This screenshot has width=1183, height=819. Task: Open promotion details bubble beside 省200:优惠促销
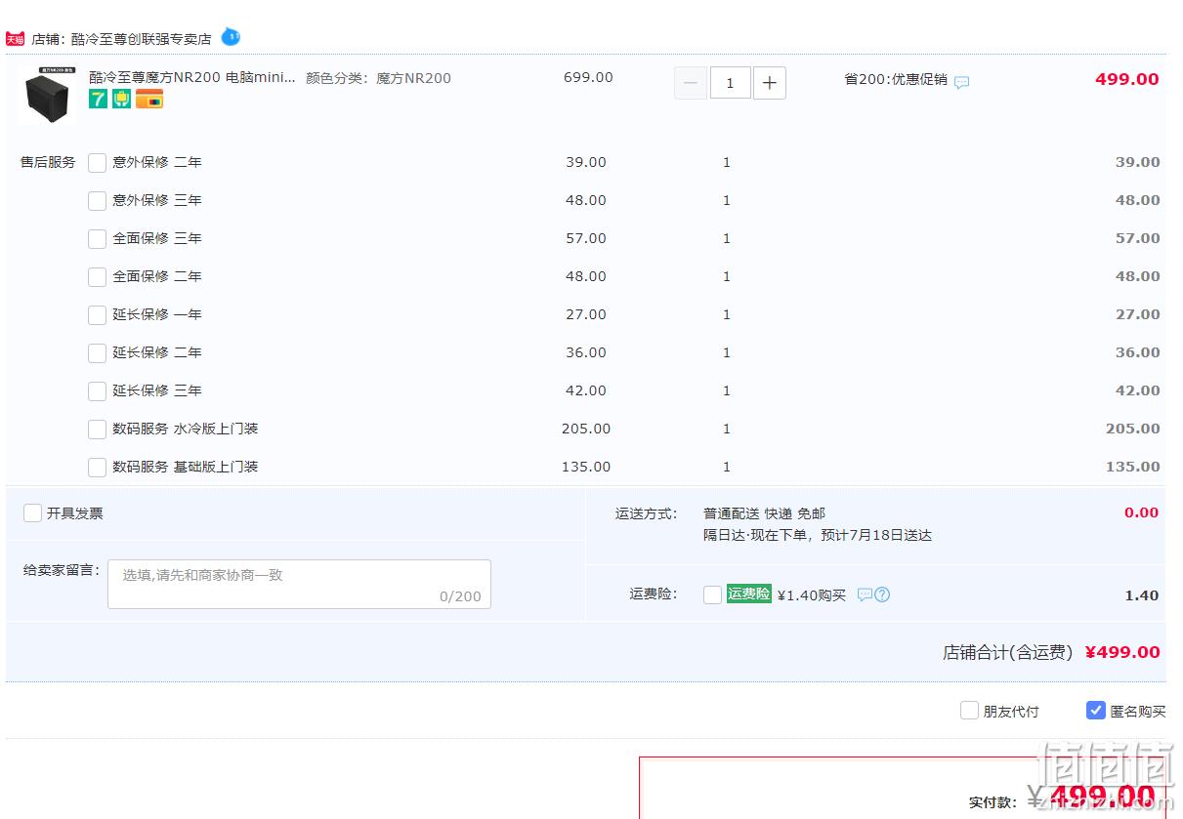click(x=962, y=82)
